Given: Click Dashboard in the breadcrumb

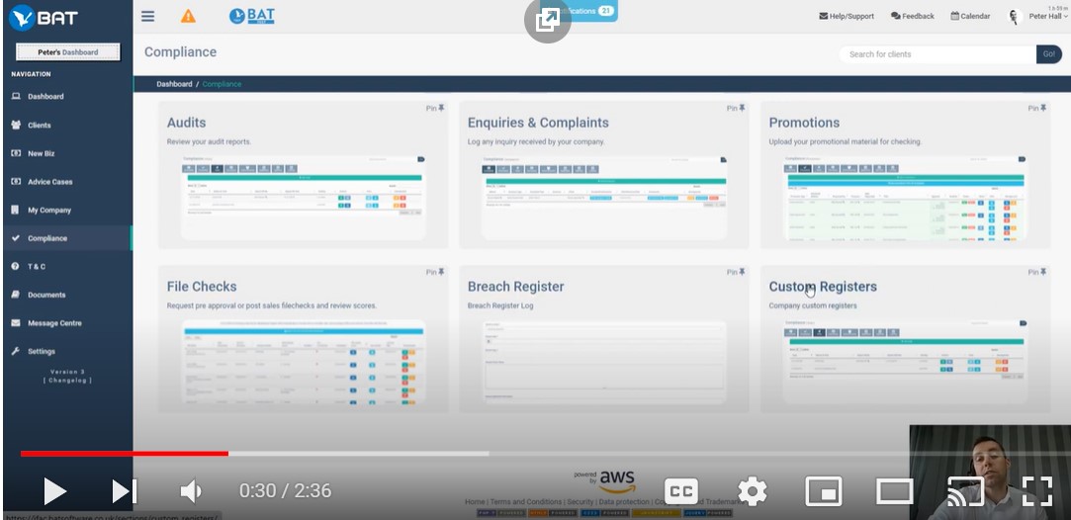Looking at the screenshot, I should click(174, 84).
